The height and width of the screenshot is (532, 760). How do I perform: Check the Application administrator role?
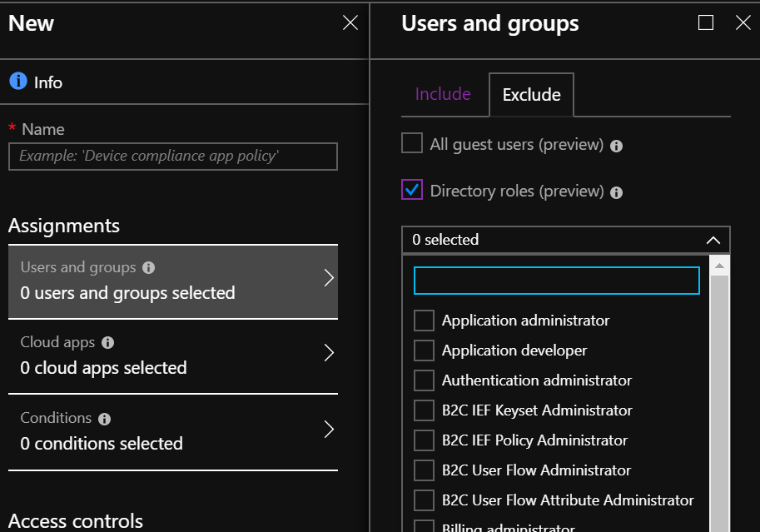tap(425, 321)
